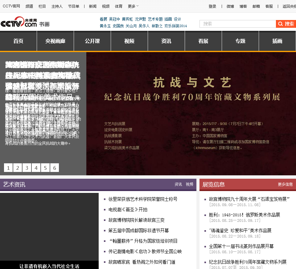Click the 设计 keyword link
This screenshot has width=296, height=269.
click(178, 19)
